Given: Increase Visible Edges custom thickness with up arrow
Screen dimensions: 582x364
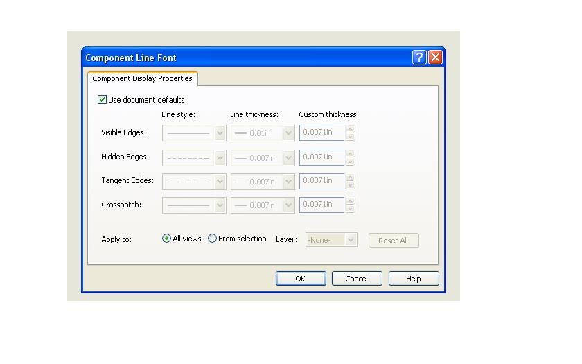Looking at the screenshot, I should (351, 129).
